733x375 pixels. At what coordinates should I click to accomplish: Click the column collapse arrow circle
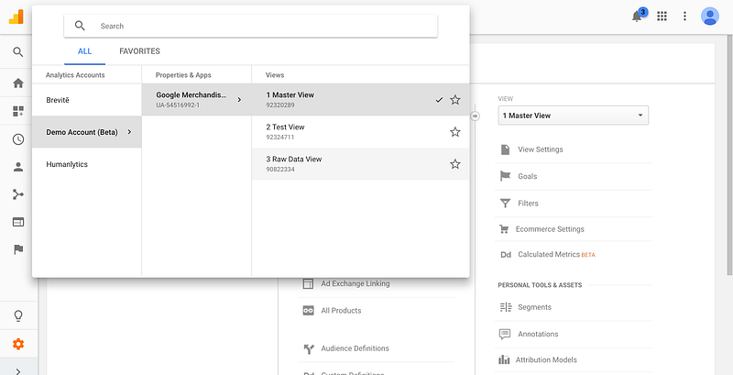coord(475,116)
